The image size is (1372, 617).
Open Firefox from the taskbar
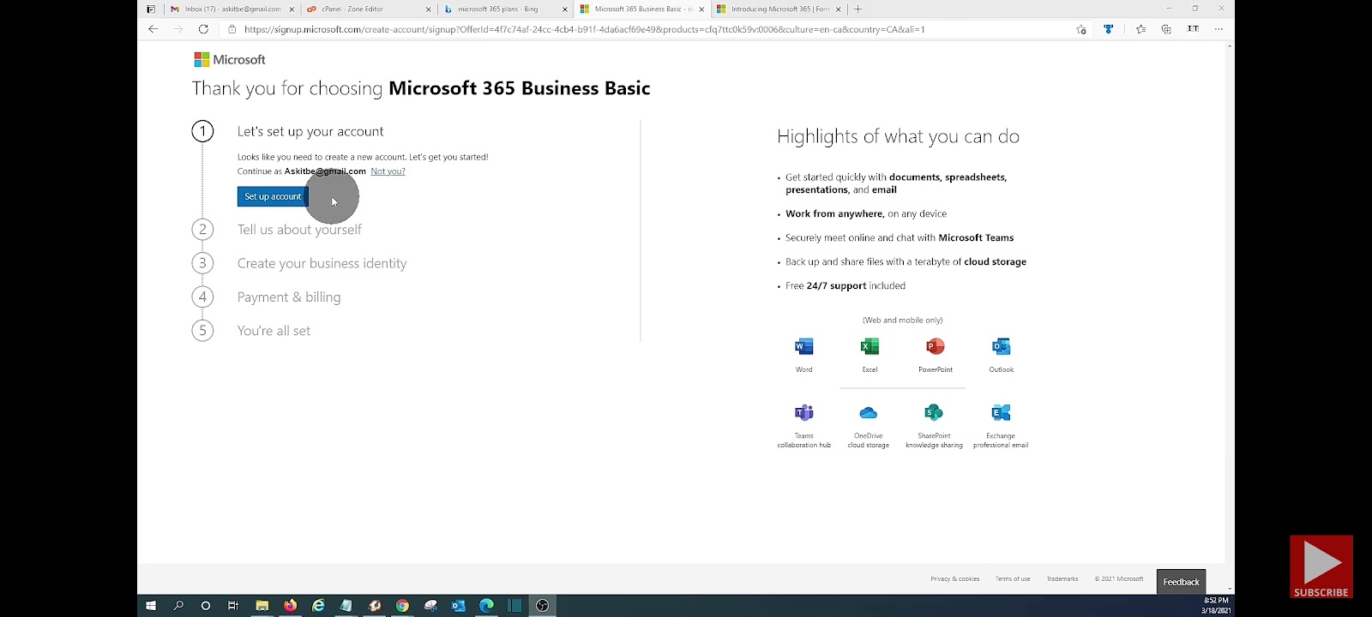tap(290, 606)
